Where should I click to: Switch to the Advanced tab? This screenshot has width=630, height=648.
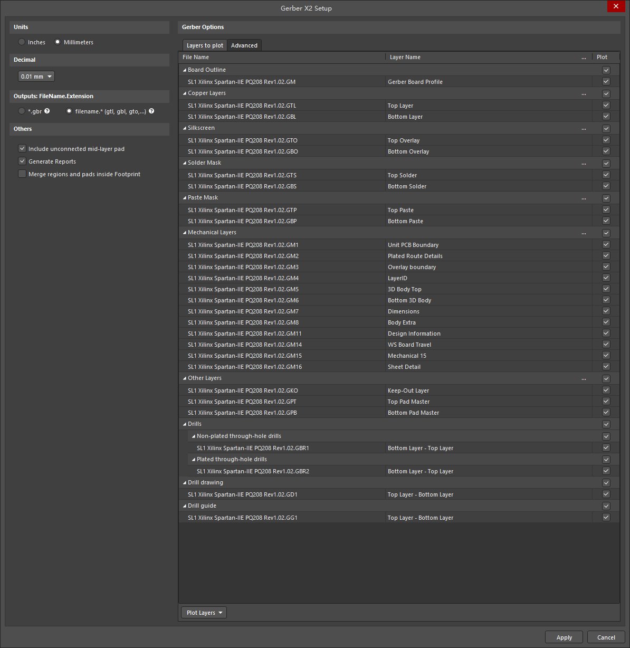point(244,45)
